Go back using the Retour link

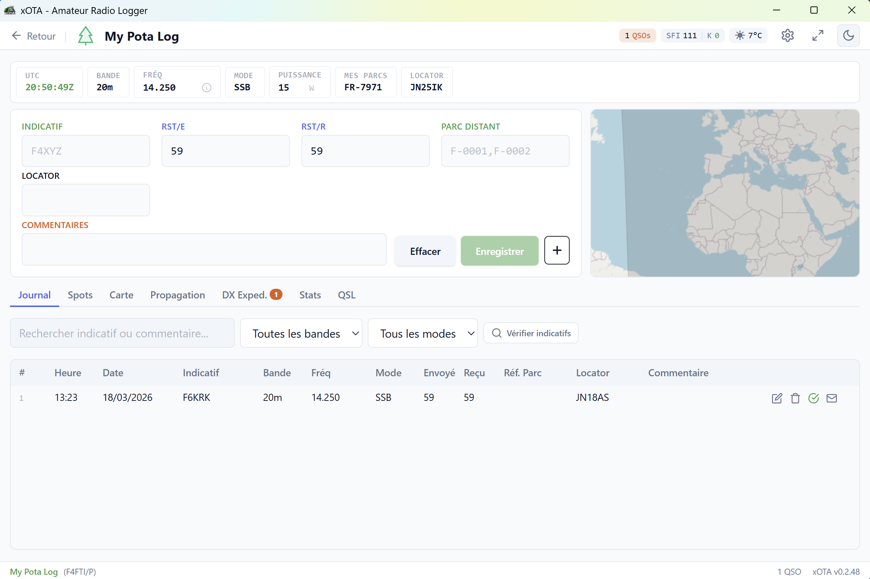tap(34, 36)
